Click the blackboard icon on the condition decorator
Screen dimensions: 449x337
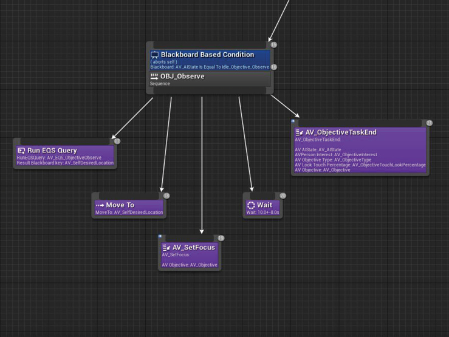coord(155,55)
